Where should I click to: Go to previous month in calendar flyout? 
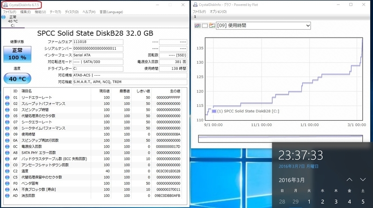pos(349,180)
